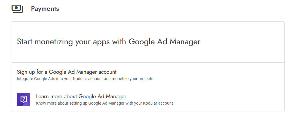Select the Payments section heading
The height and width of the screenshot is (118, 292).
(45, 9)
